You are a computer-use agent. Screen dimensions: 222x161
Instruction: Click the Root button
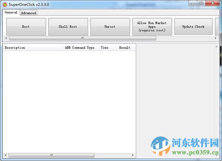point(26,27)
